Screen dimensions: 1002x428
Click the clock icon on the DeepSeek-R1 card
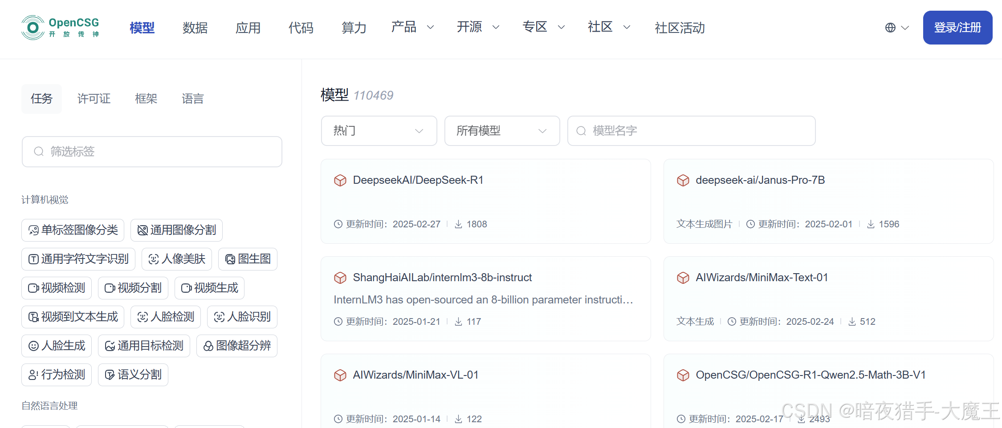click(x=338, y=224)
